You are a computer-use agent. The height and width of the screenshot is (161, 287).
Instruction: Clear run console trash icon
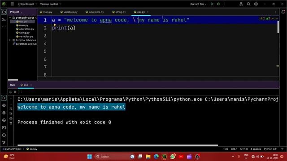[11, 123]
